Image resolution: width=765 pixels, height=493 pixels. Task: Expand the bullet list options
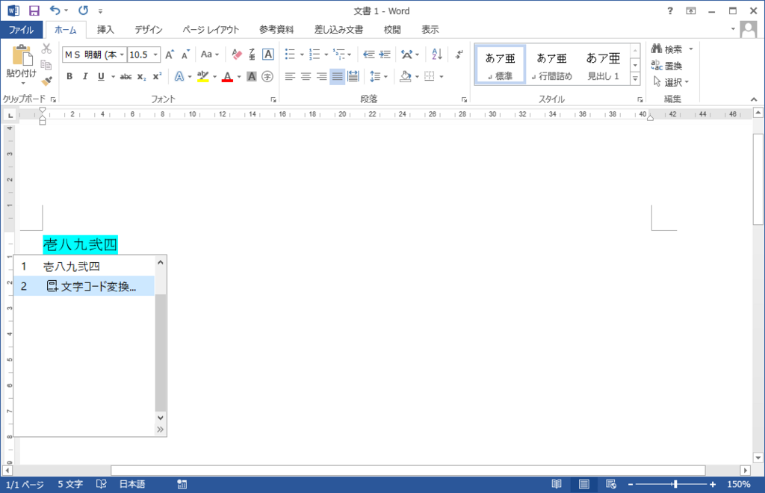pos(302,55)
